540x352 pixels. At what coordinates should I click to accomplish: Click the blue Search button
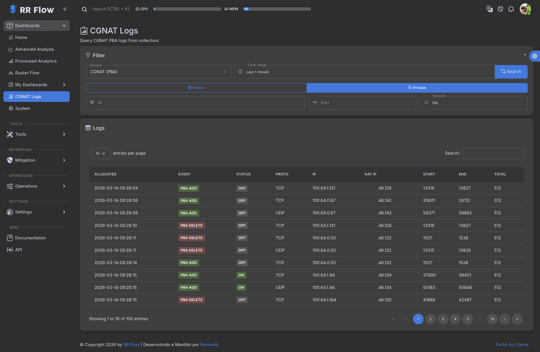pyautogui.click(x=511, y=72)
